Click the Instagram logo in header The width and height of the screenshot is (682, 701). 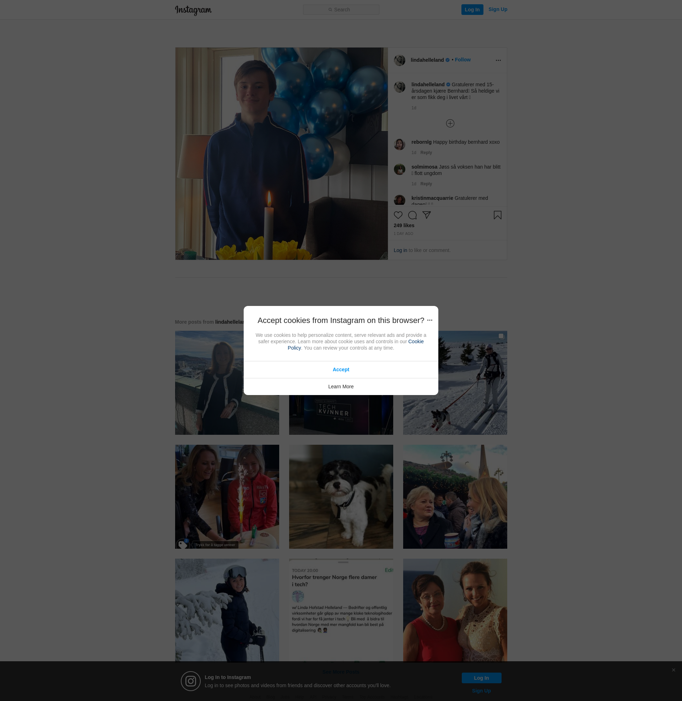pyautogui.click(x=193, y=10)
